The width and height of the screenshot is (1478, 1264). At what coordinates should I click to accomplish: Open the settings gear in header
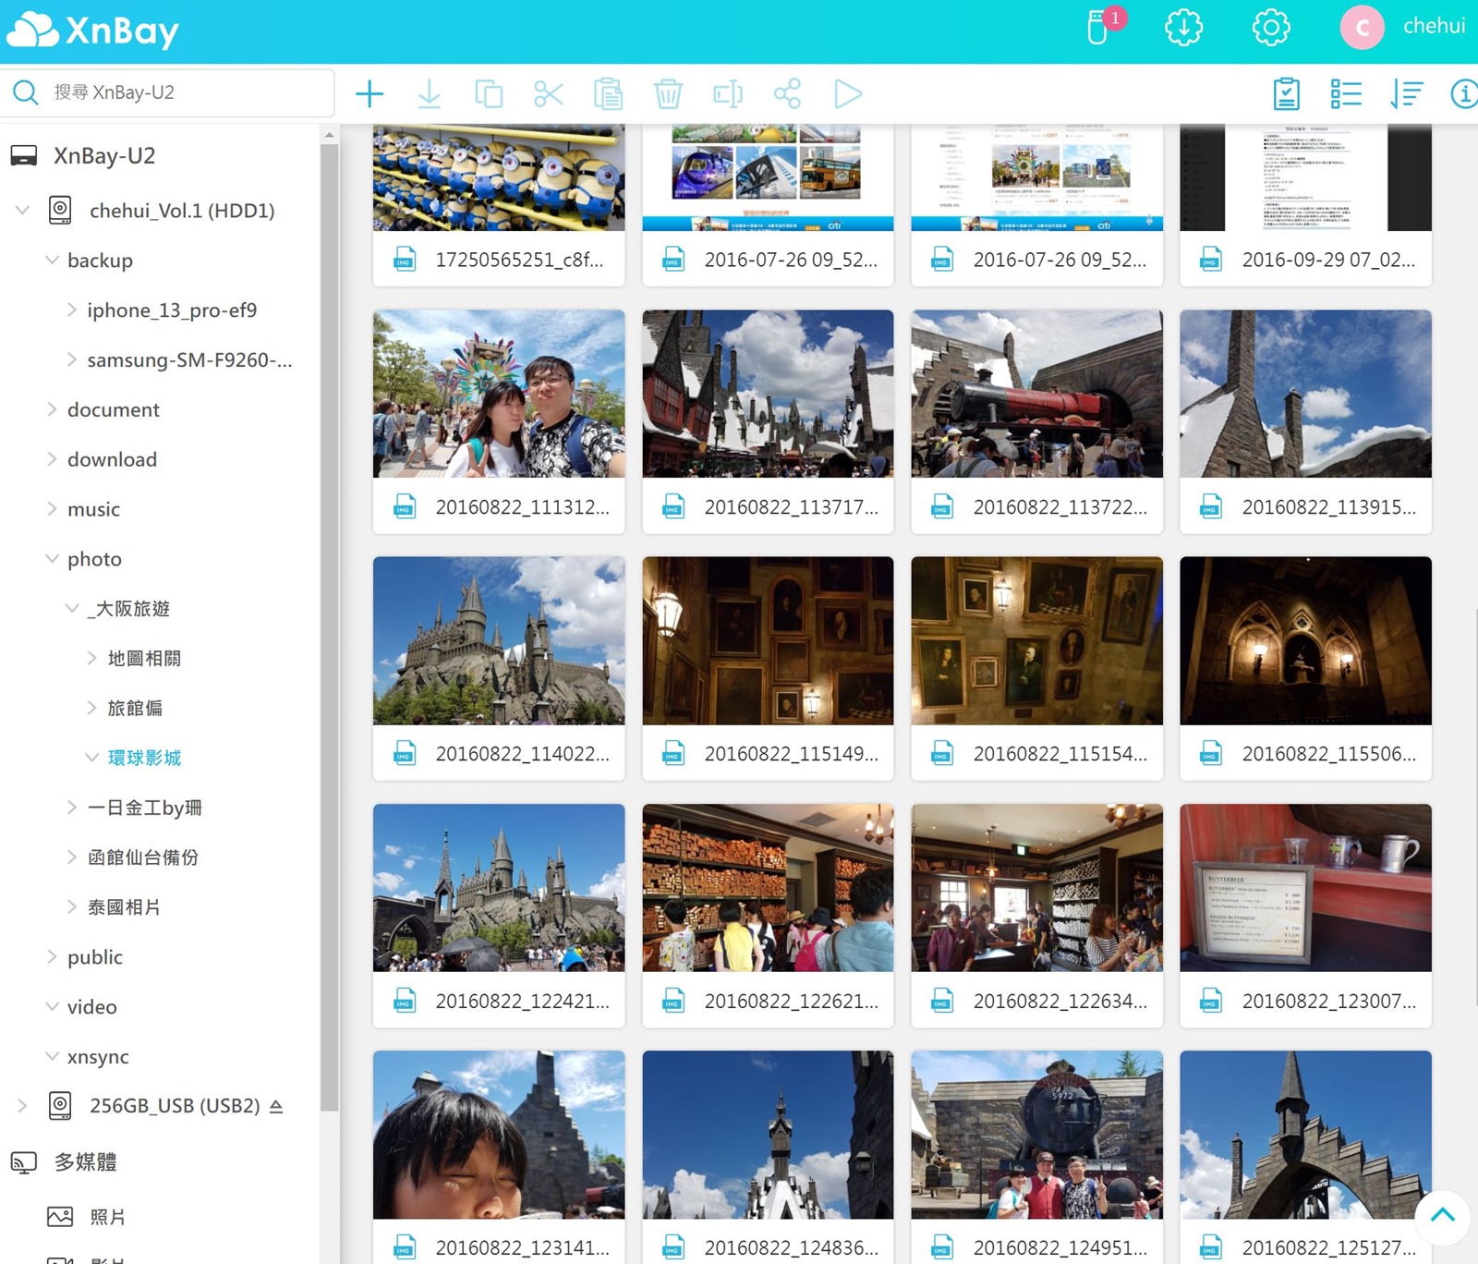click(1271, 28)
